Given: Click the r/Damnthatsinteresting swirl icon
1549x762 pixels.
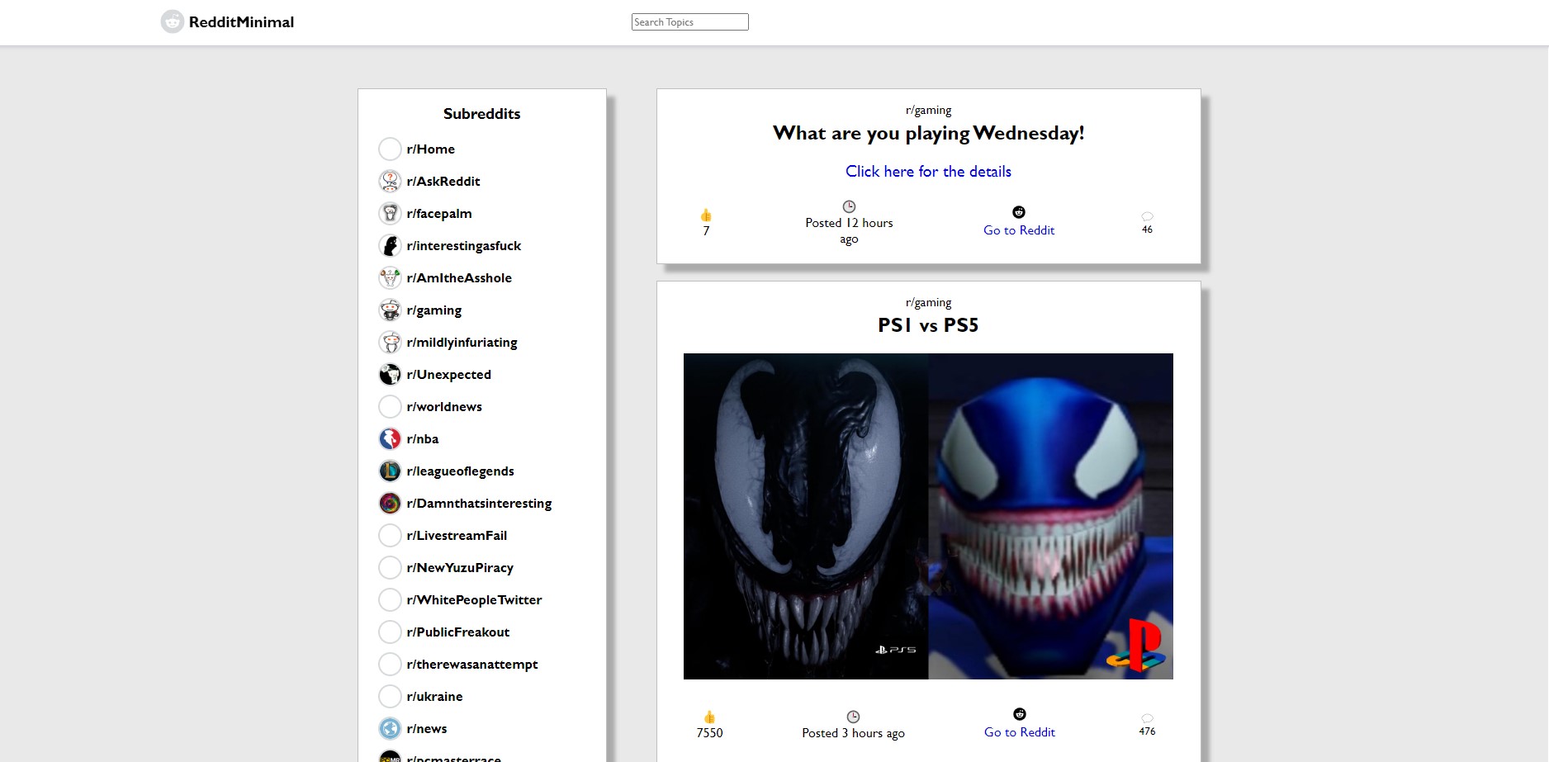Looking at the screenshot, I should pos(390,504).
